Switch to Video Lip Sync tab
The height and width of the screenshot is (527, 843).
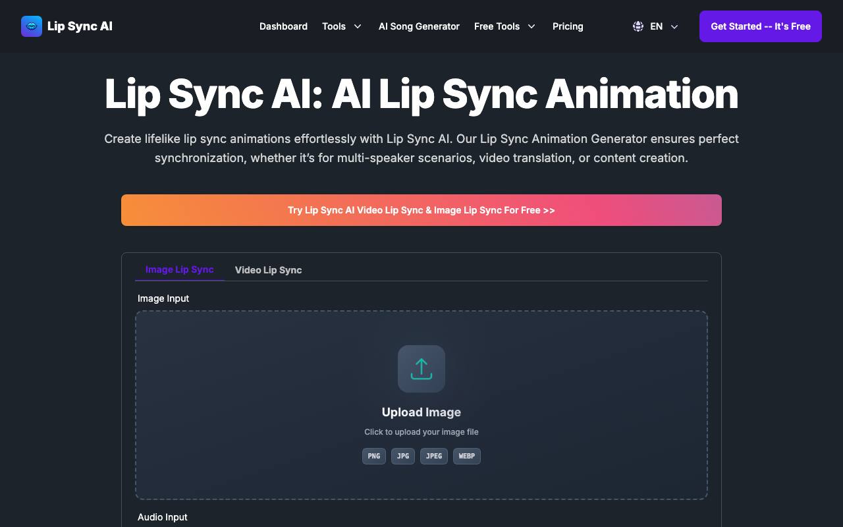(268, 270)
